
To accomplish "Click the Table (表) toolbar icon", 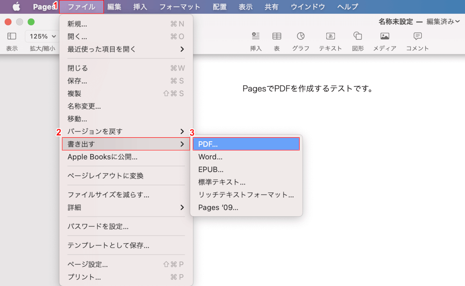I will coord(277,36).
